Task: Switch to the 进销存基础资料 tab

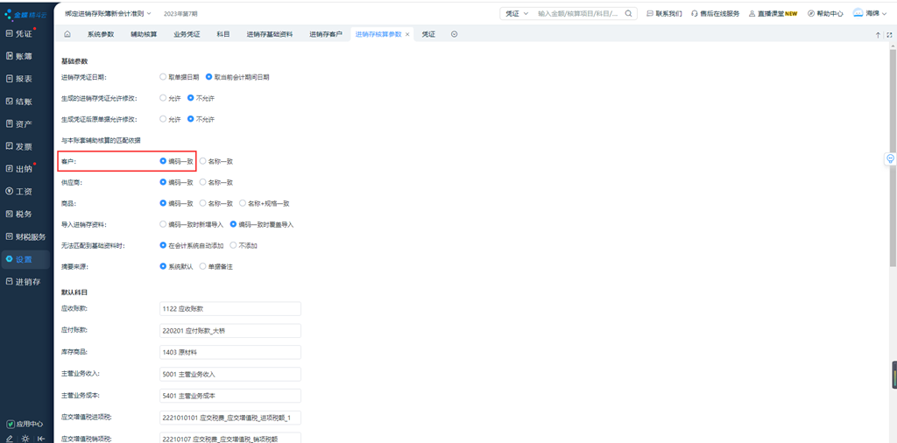Action: pyautogui.click(x=270, y=34)
